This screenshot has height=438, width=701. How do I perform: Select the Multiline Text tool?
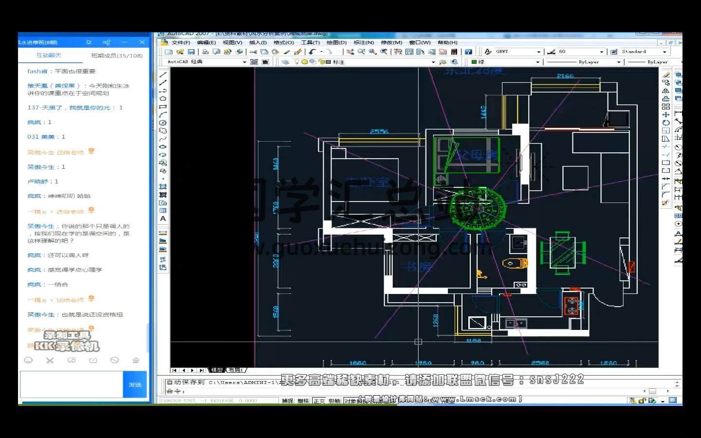pos(163,219)
